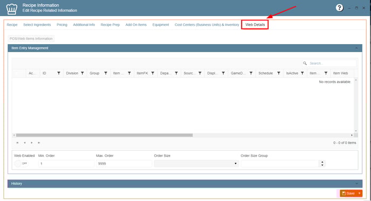Filter the Group column

[106, 73]
